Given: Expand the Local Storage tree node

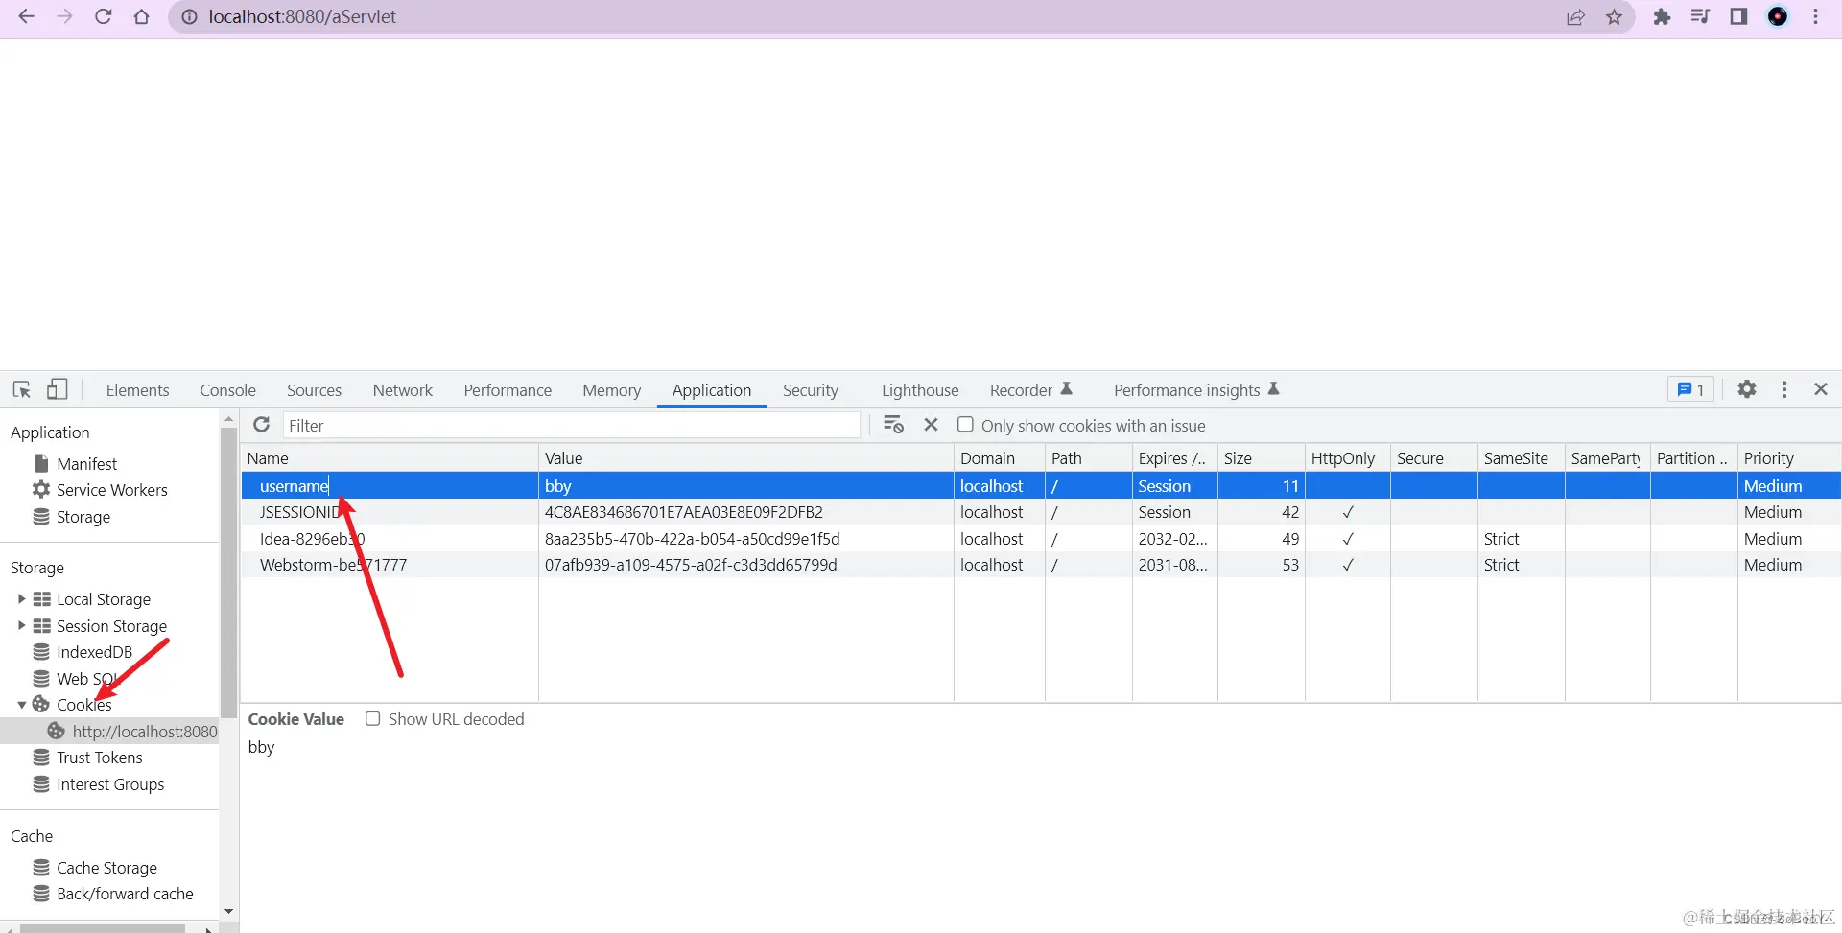Looking at the screenshot, I should point(21,599).
